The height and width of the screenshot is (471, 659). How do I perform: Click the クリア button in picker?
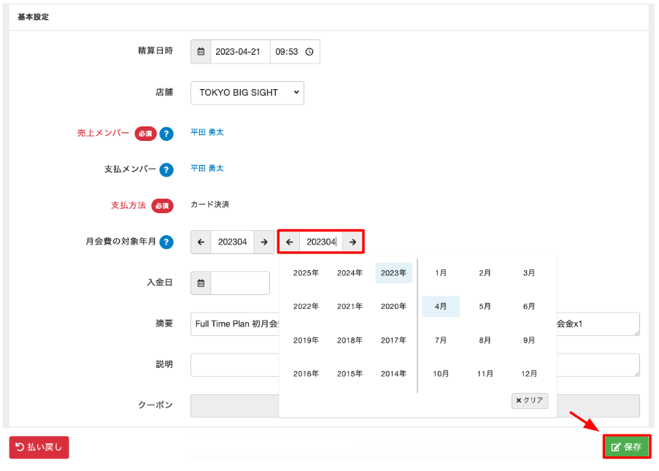click(x=529, y=400)
